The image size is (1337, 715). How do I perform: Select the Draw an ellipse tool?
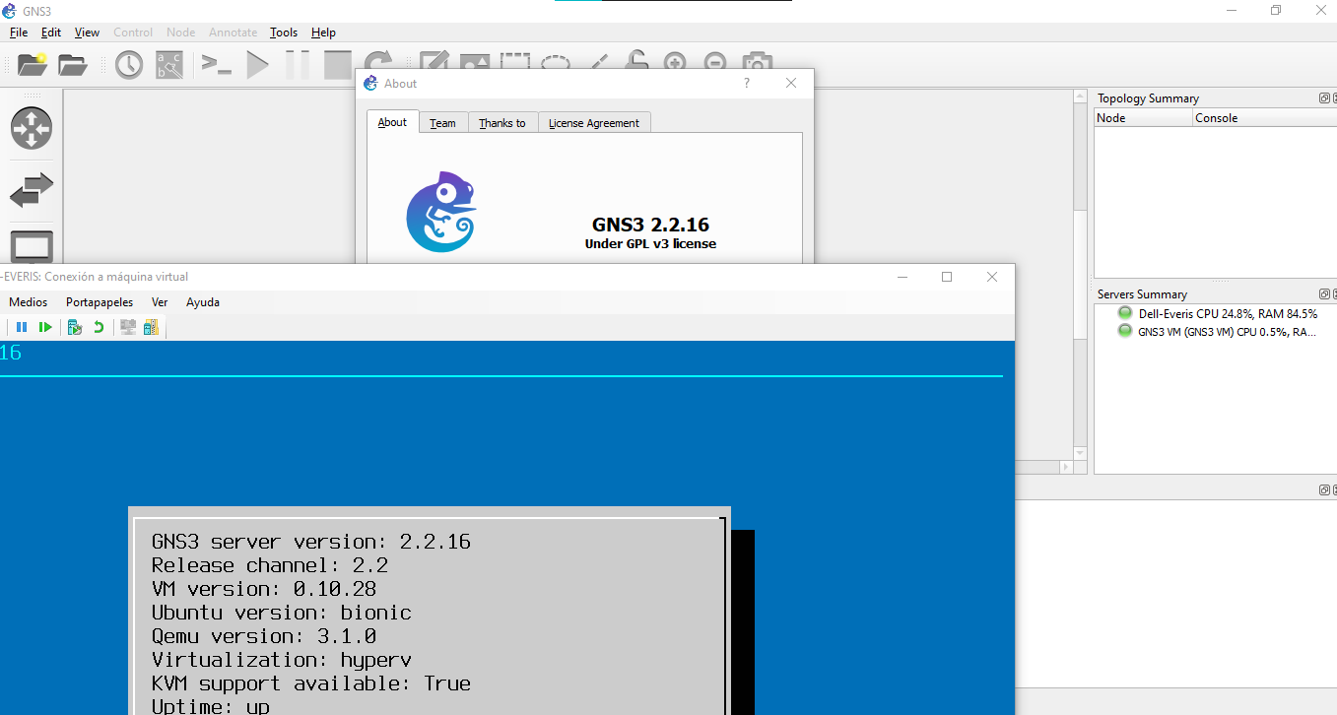556,61
